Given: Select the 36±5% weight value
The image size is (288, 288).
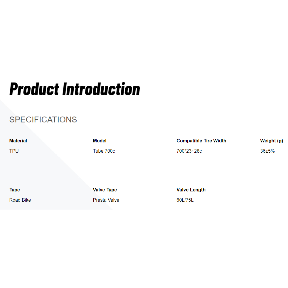Looking at the screenshot, I should click(267, 151).
